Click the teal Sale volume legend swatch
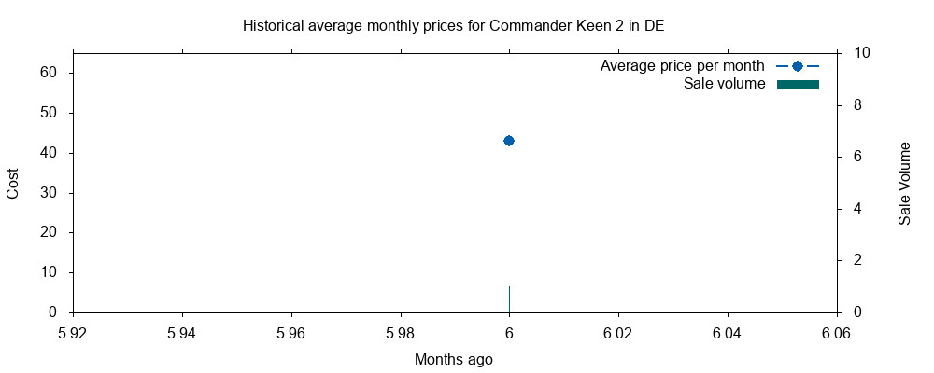Image resolution: width=934 pixels, height=373 pixels. pyautogui.click(x=797, y=85)
